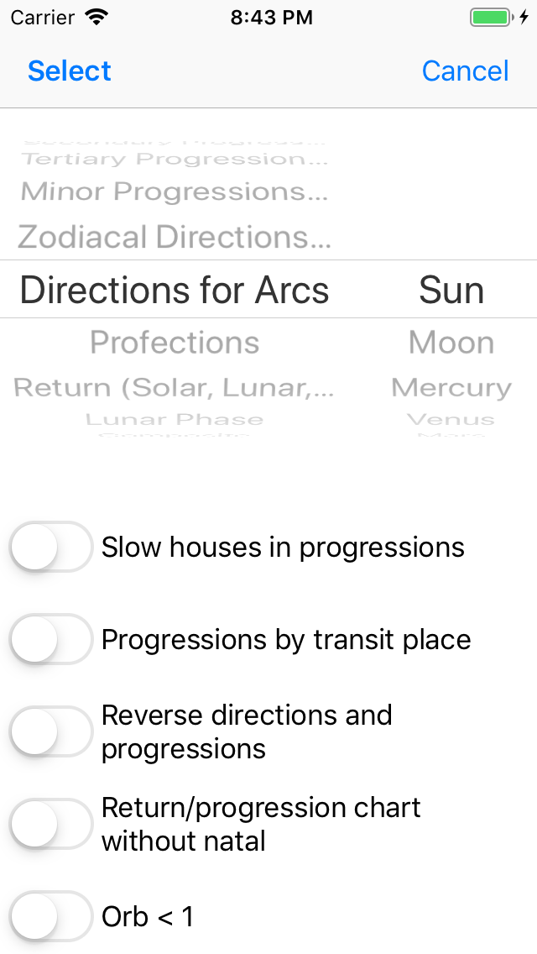Tap the battery indicator icon

pos(491,17)
